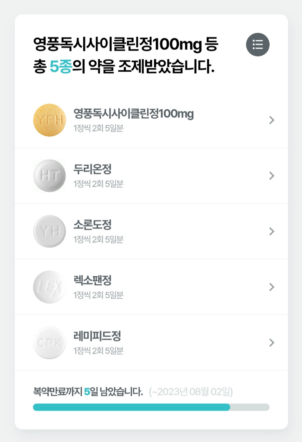302x442 pixels.
Task: Open the list view icon button
Action: 258,44
